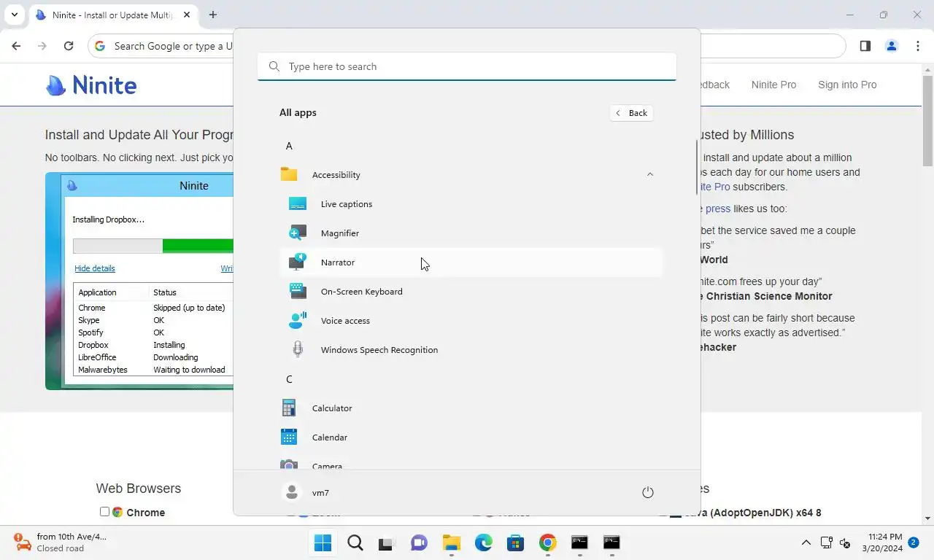Launch the Magnifier app
934x560 pixels.
tap(471, 233)
